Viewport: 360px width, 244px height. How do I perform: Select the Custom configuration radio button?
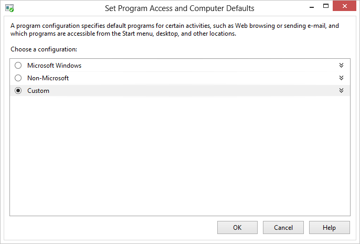[18, 91]
